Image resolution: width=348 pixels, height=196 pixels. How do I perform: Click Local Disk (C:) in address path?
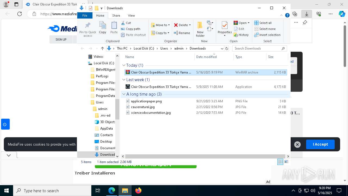[144, 48]
